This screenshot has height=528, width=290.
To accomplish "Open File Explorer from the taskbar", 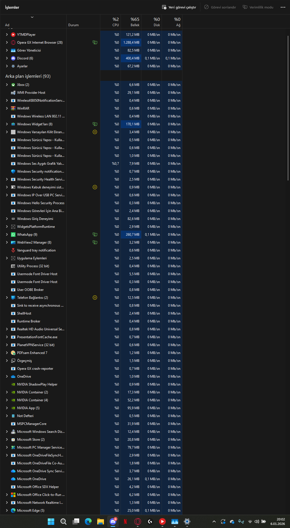I will (x=101, y=522).
